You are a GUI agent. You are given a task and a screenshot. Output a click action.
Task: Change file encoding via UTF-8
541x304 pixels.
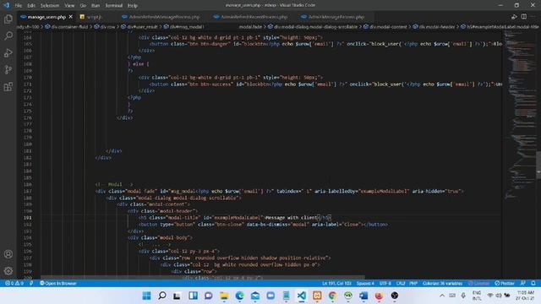point(385,284)
